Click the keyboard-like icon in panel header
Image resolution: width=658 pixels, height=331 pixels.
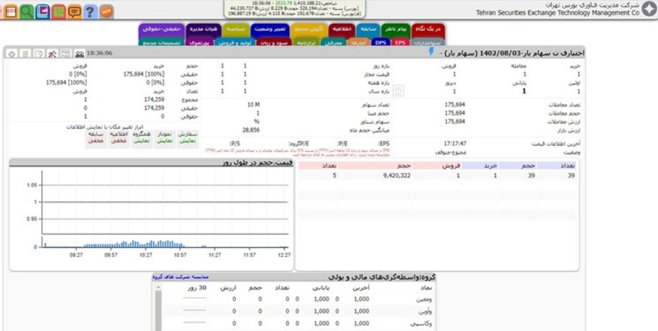point(66,53)
